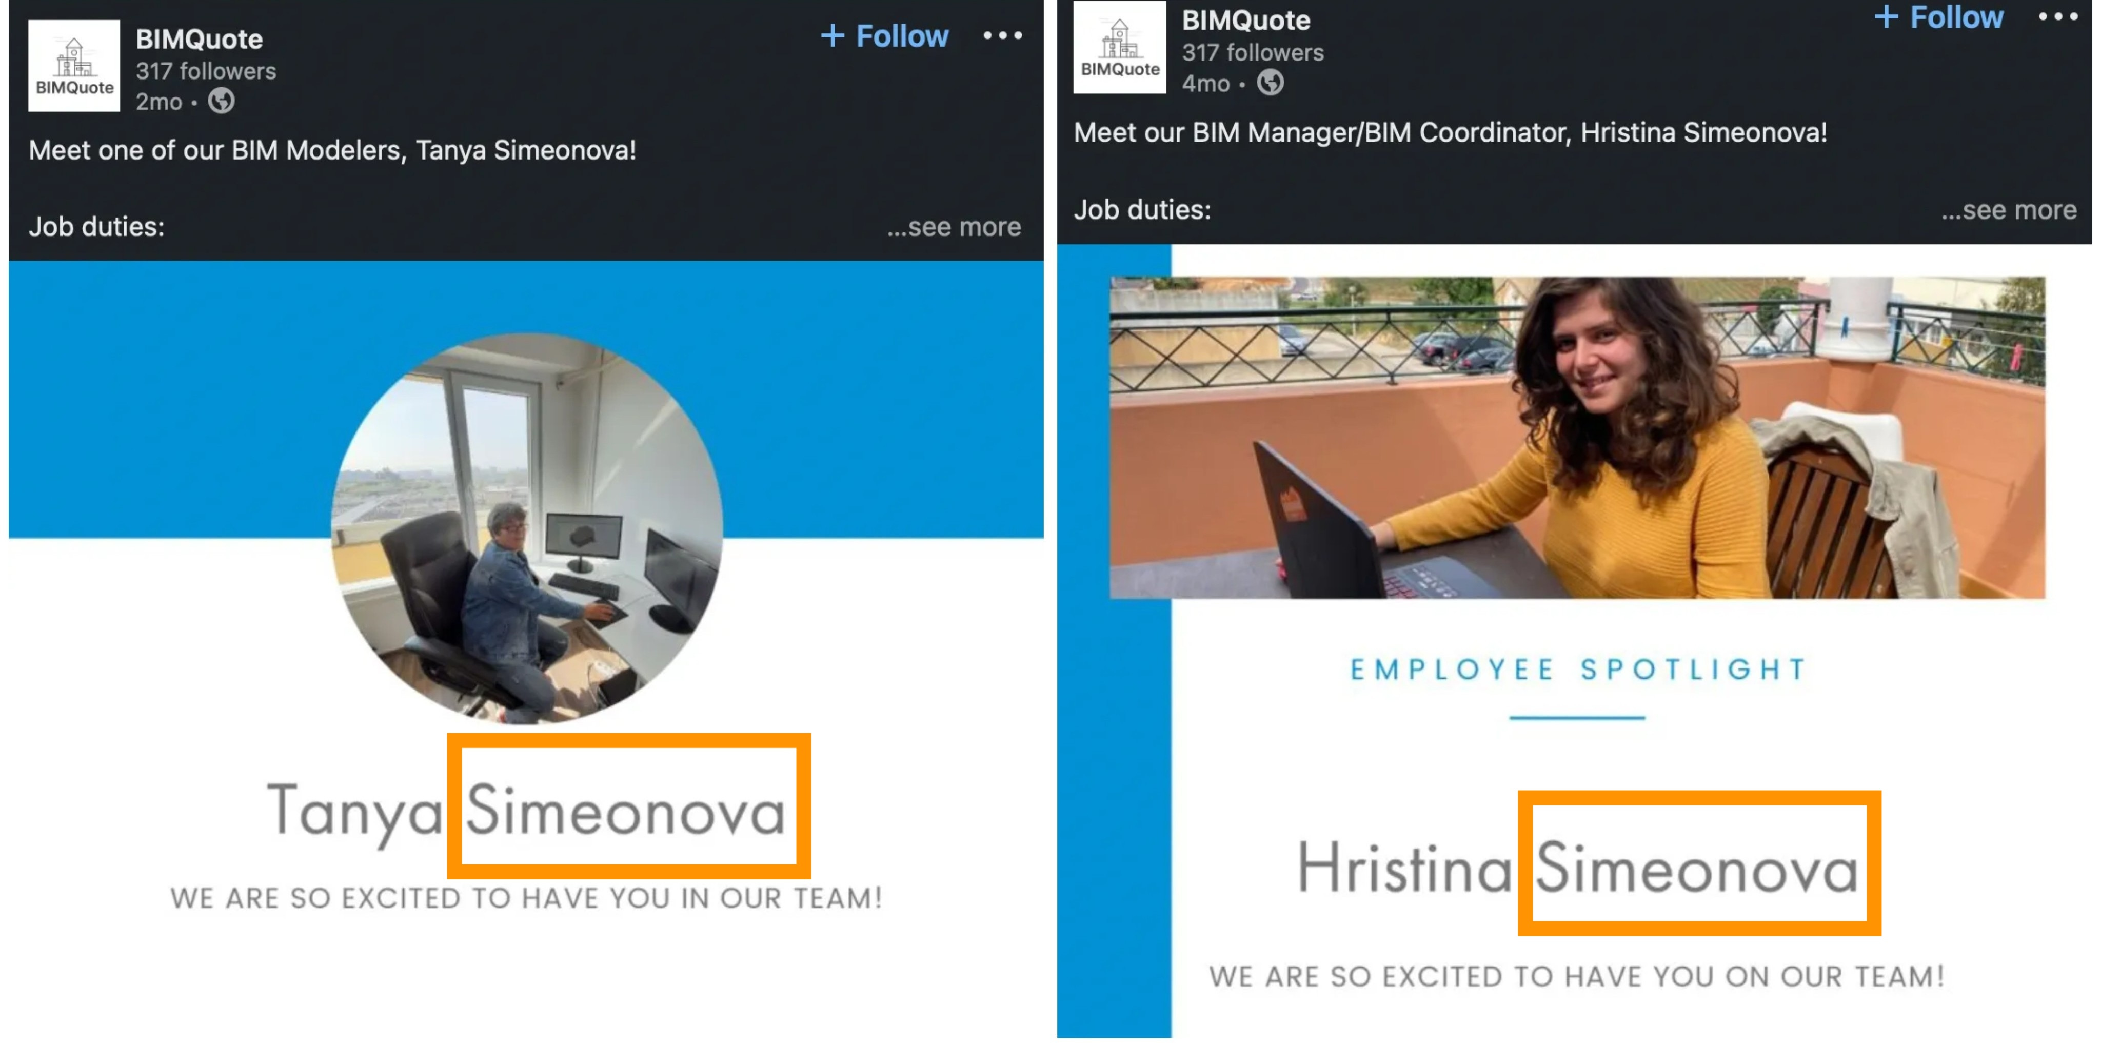Expand the Tanya post with see more
Screen dimensions: 2101x1043
click(954, 227)
